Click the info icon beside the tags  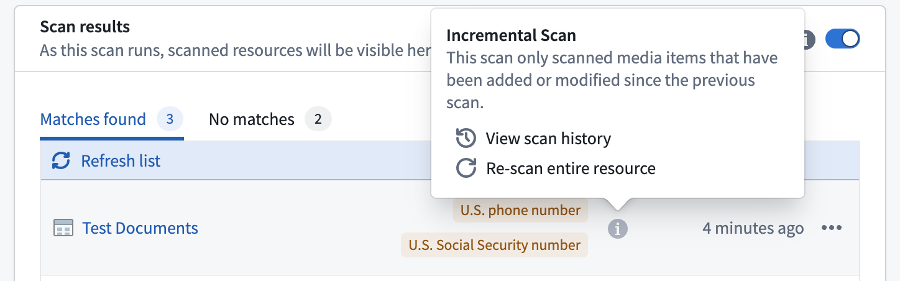tap(617, 229)
